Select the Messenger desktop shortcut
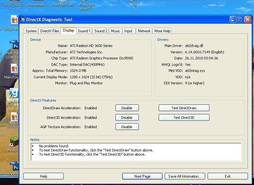This screenshot has width=254, height=185. click(38, 4)
